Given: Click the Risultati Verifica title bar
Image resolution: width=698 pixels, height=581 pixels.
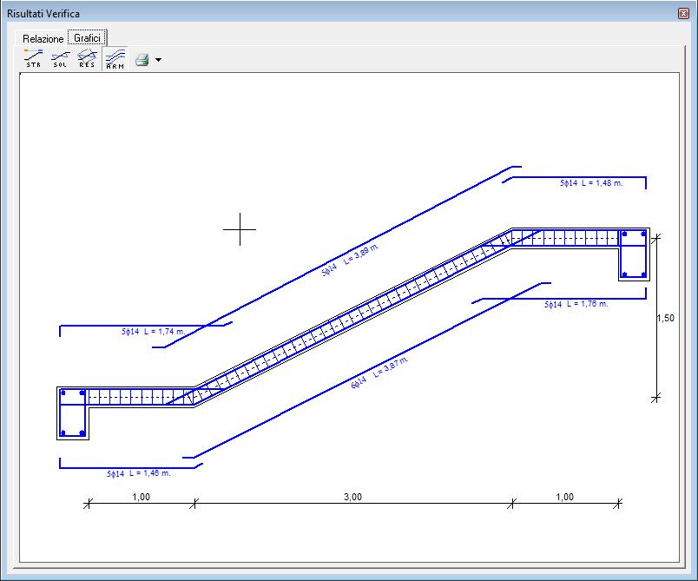Looking at the screenshot, I should pyautogui.click(x=339, y=13).
